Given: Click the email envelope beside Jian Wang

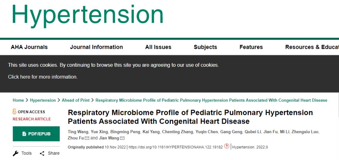Looking at the screenshot, I should click(x=122, y=138).
